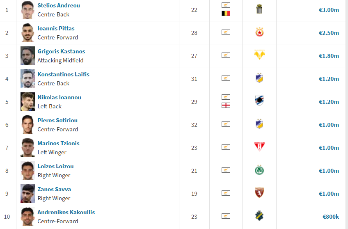This screenshot has height=229, width=348.
Task: Click Loizos Loizou's portrait photo
Action: click(28, 171)
